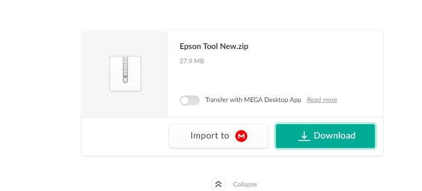The image size is (422, 191).
Task: Click the download arrow icon
Action: click(304, 136)
